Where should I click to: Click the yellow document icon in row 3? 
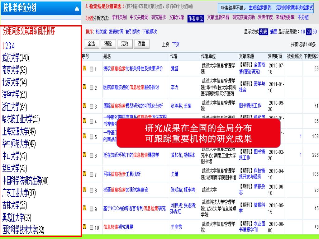click(x=85, y=105)
